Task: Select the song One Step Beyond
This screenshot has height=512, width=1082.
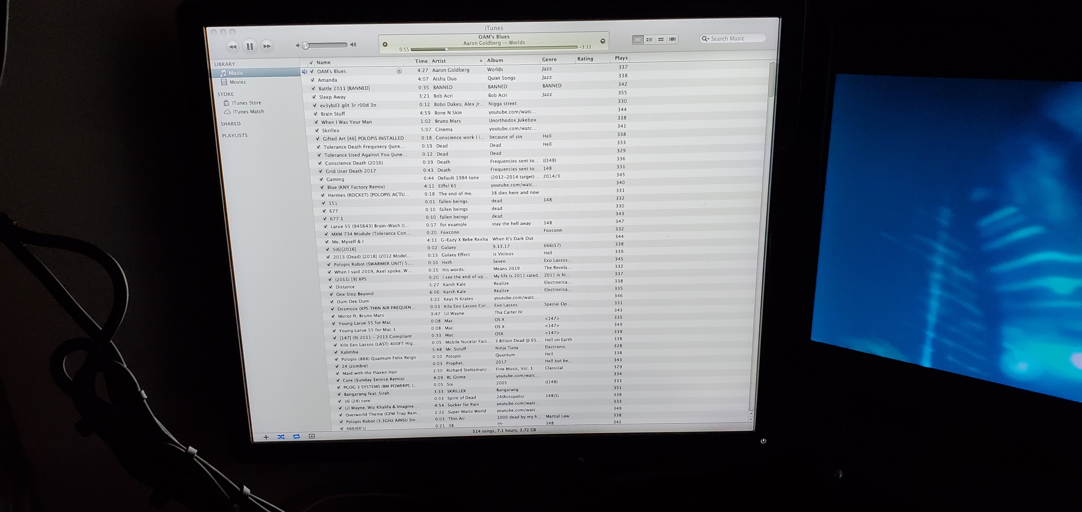Action: tap(354, 294)
